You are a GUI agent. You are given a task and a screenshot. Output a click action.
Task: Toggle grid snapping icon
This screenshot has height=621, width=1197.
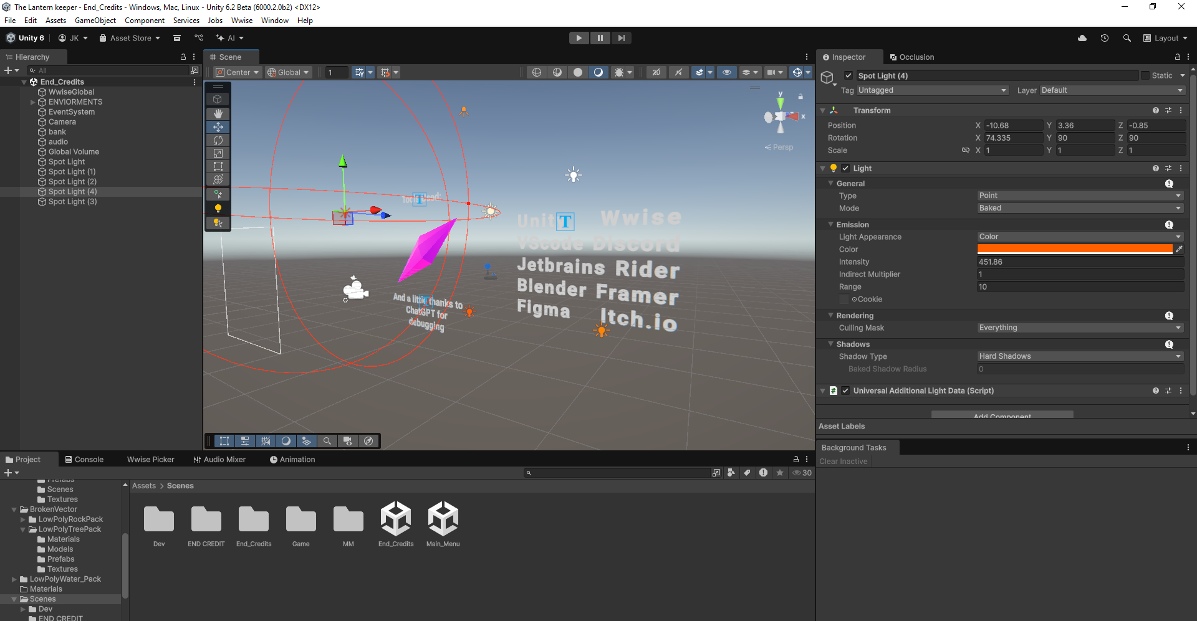click(x=360, y=72)
